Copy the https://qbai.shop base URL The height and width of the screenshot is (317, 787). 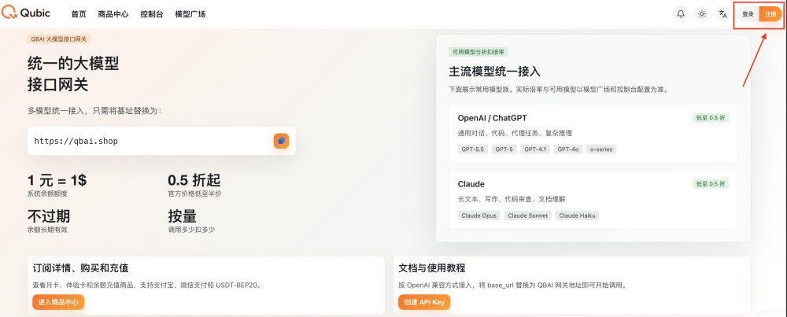click(281, 141)
